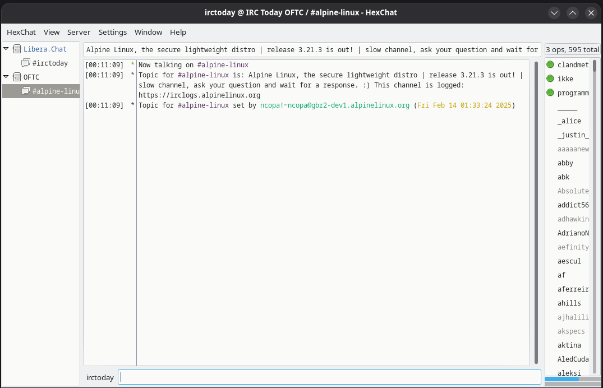Collapse the Libera.Chat server tree
This screenshot has height=388, width=603.
(6, 49)
